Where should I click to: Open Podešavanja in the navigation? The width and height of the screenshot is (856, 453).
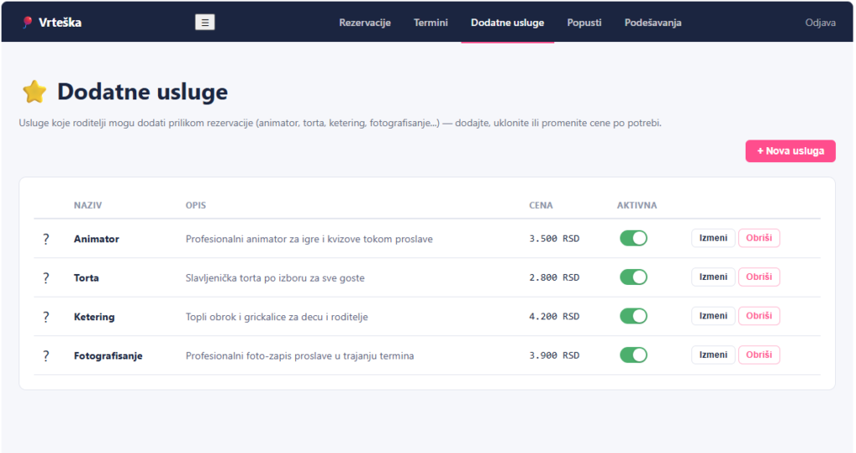click(653, 23)
